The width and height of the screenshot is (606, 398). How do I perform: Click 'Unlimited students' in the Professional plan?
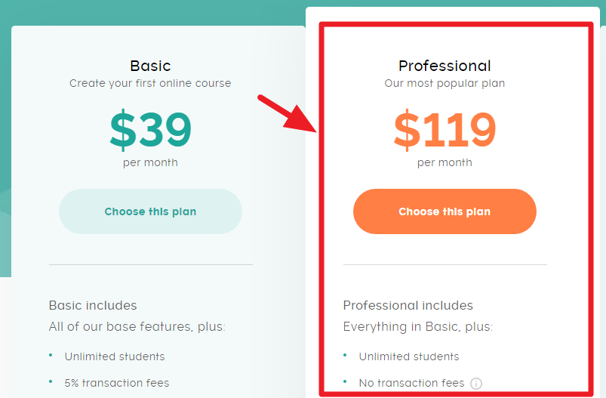coord(408,356)
